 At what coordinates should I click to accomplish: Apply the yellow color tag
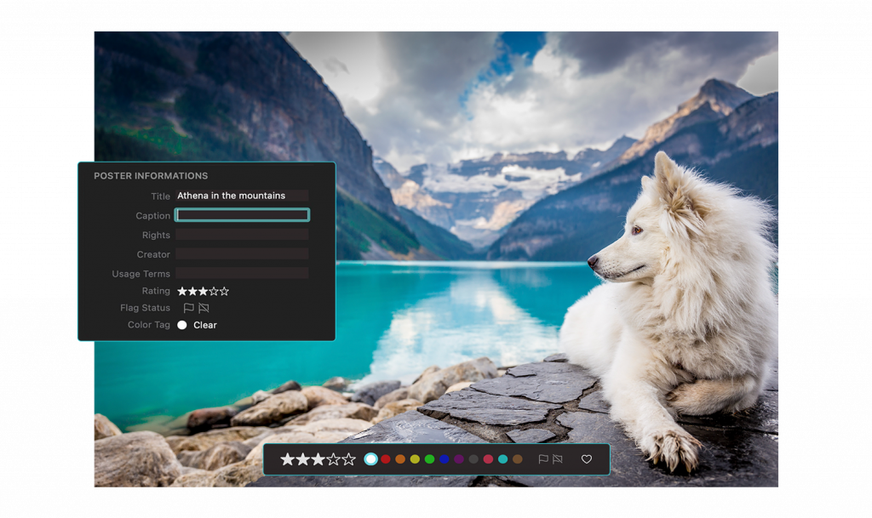pyautogui.click(x=415, y=459)
